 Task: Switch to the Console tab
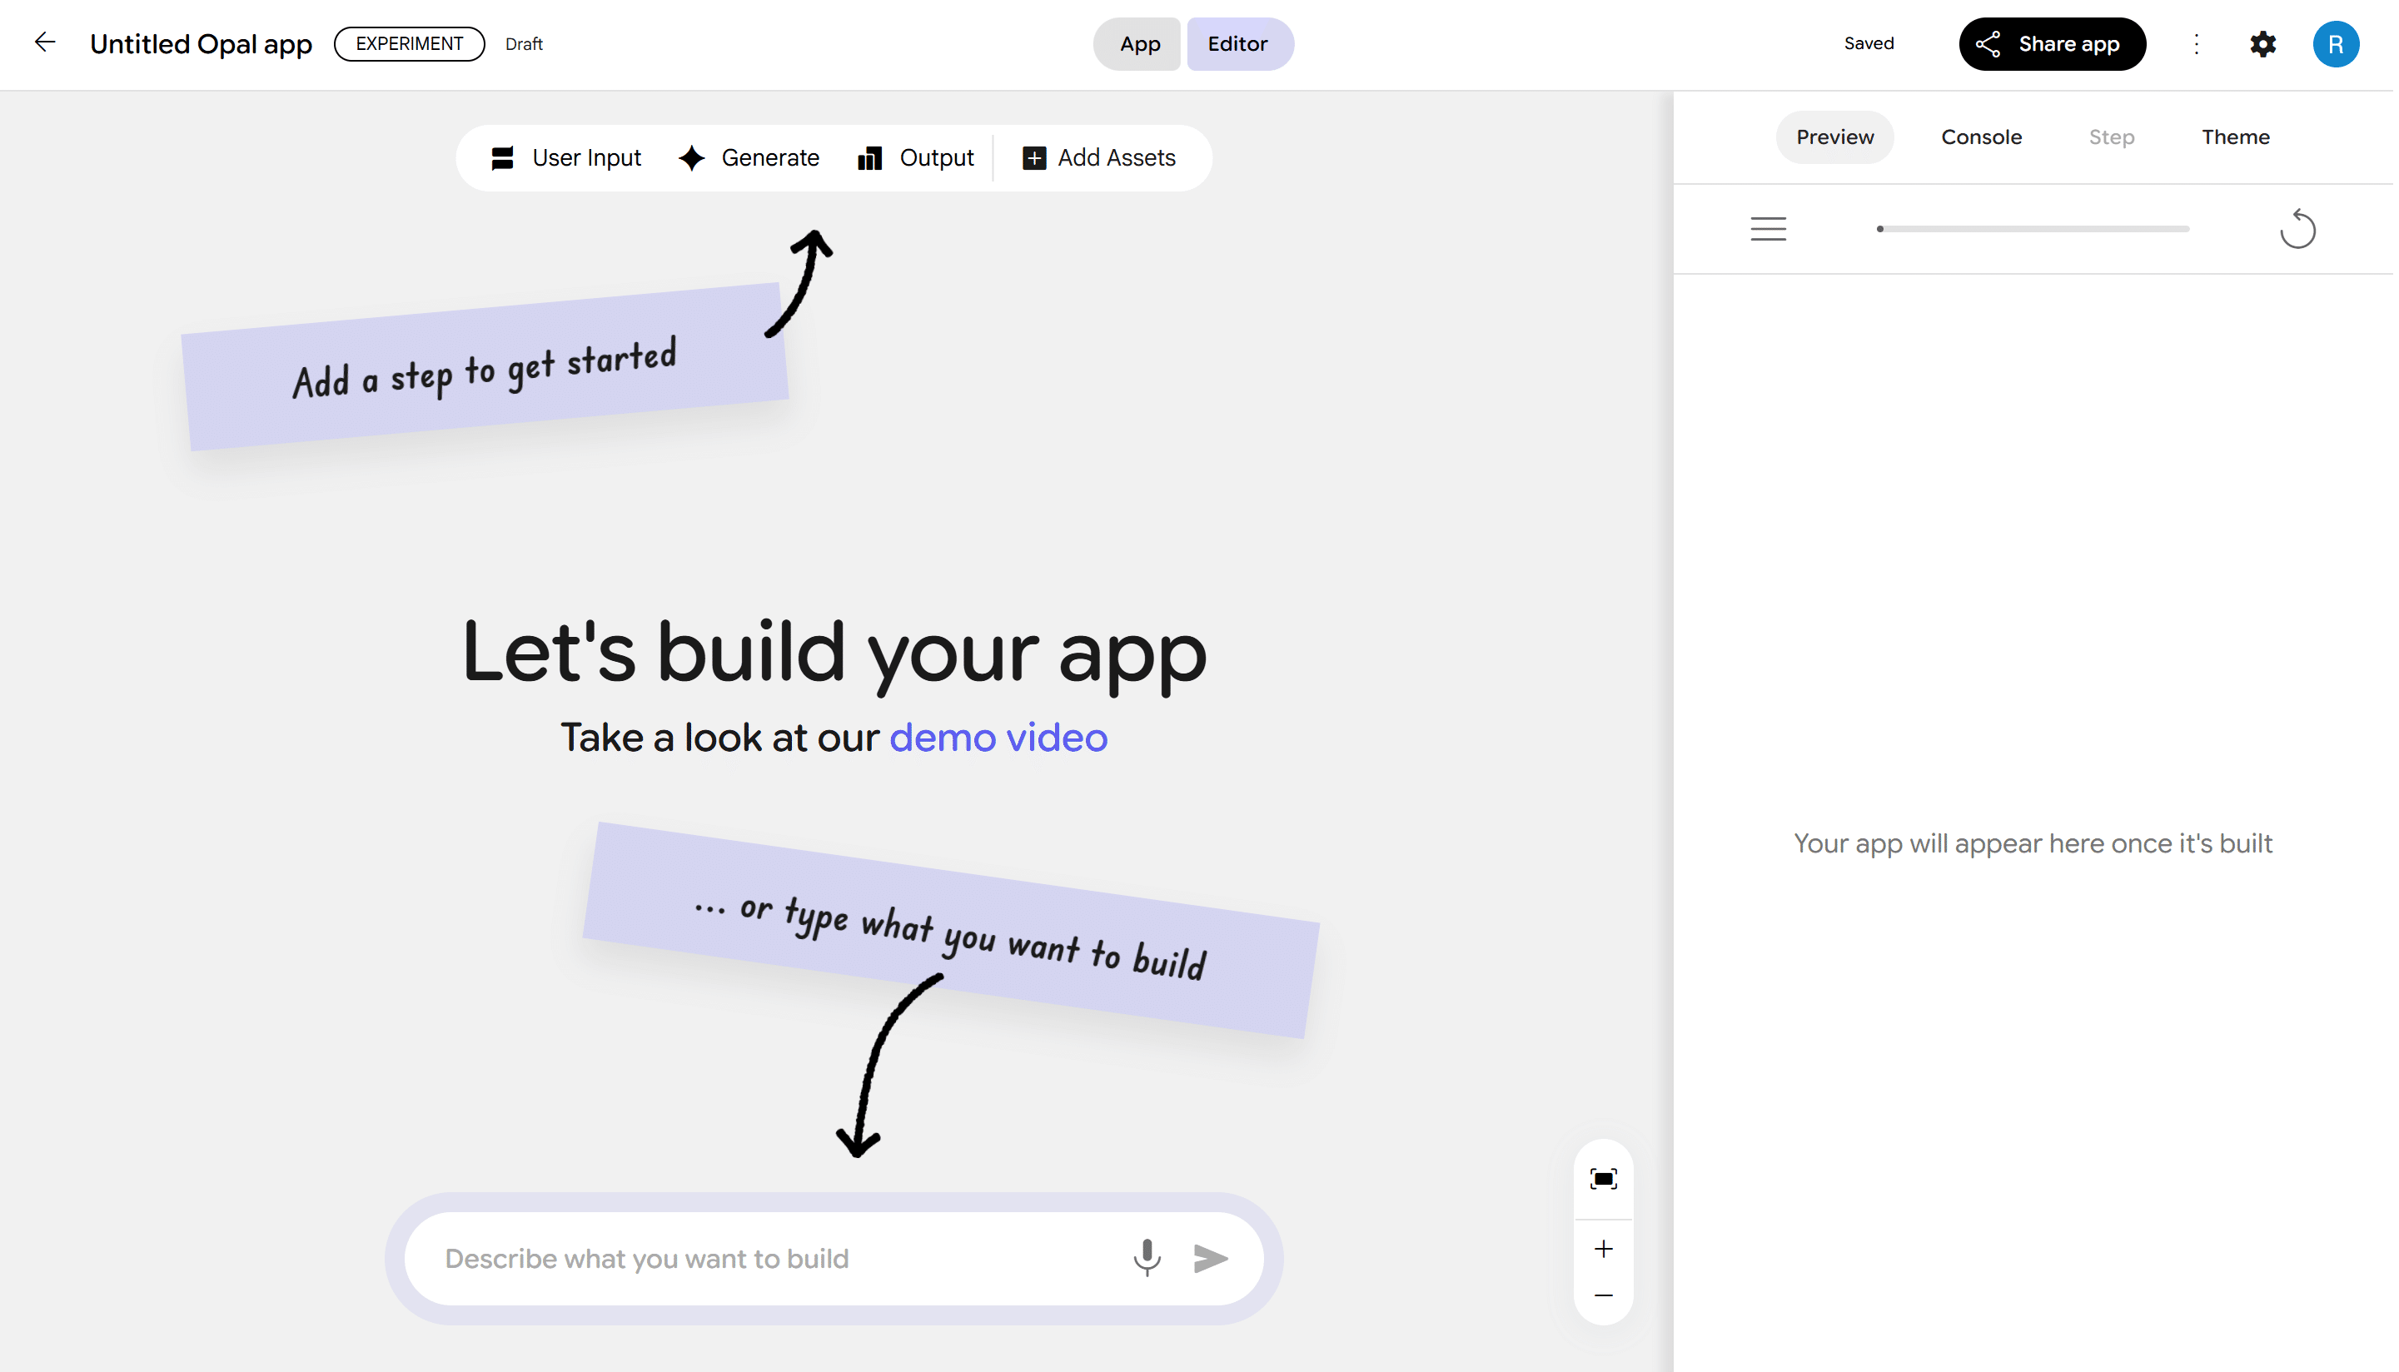pos(1981,137)
